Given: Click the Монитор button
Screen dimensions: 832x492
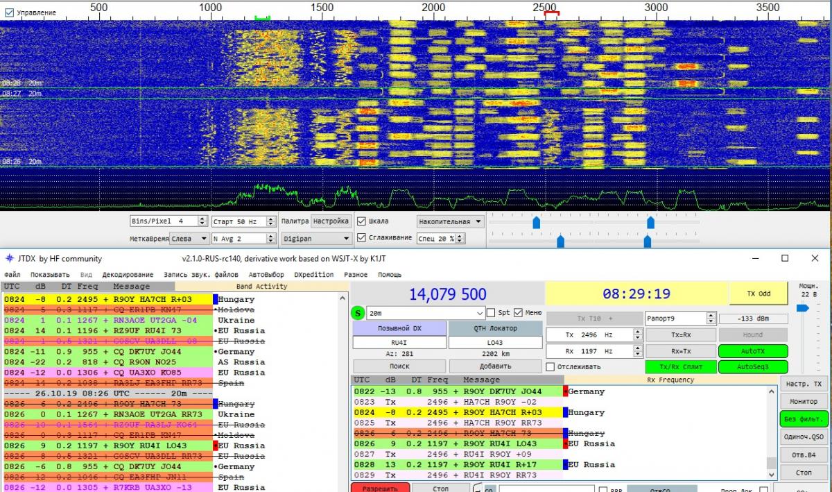Looking at the screenshot, I should coord(803,401).
